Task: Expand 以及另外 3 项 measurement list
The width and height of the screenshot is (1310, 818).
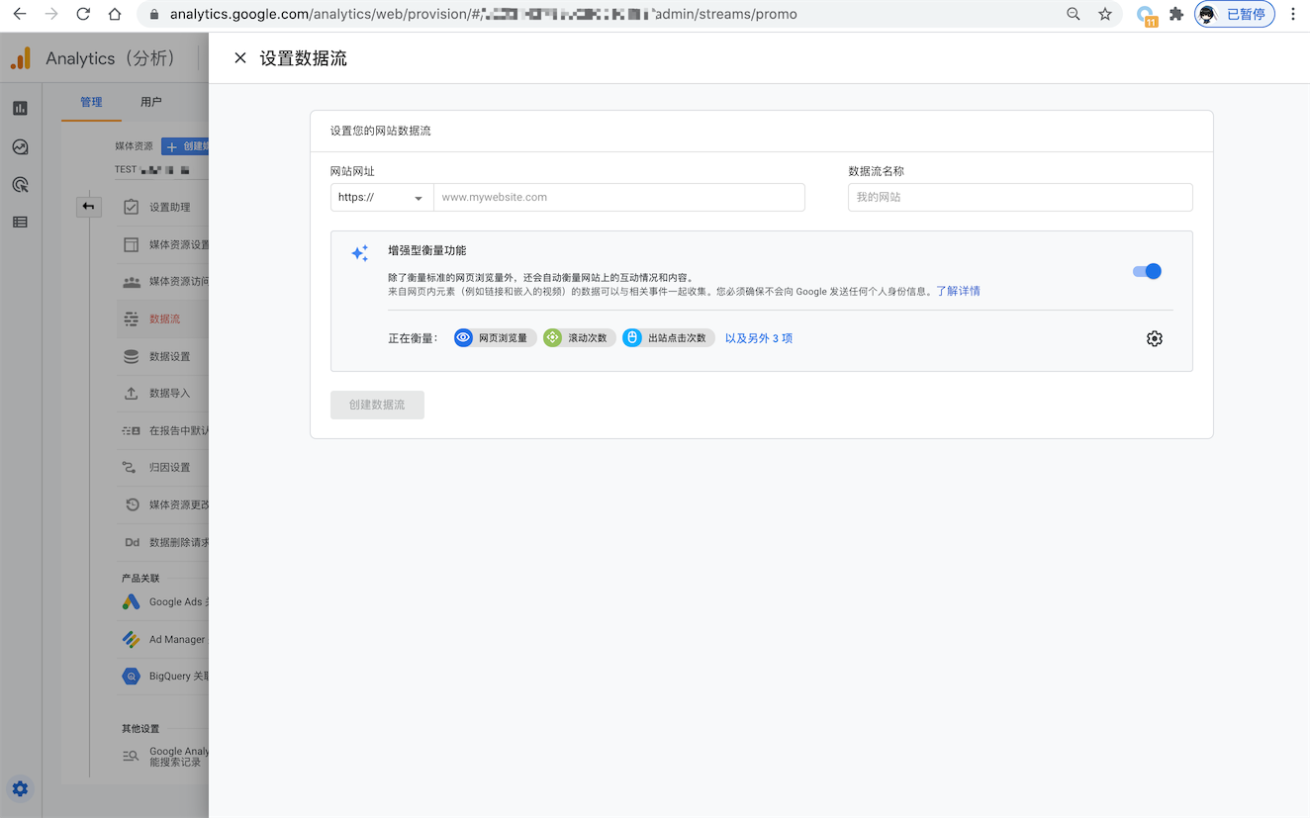Action: coord(758,337)
